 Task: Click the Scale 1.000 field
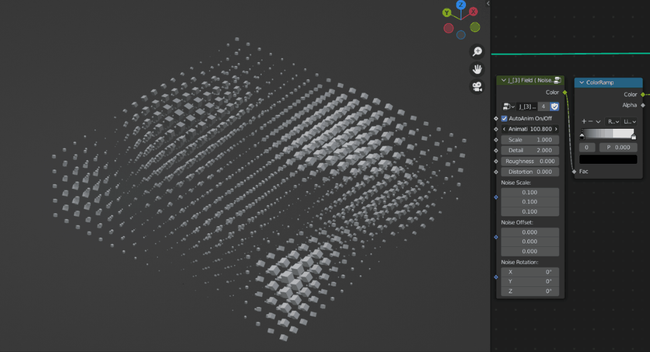click(x=530, y=140)
